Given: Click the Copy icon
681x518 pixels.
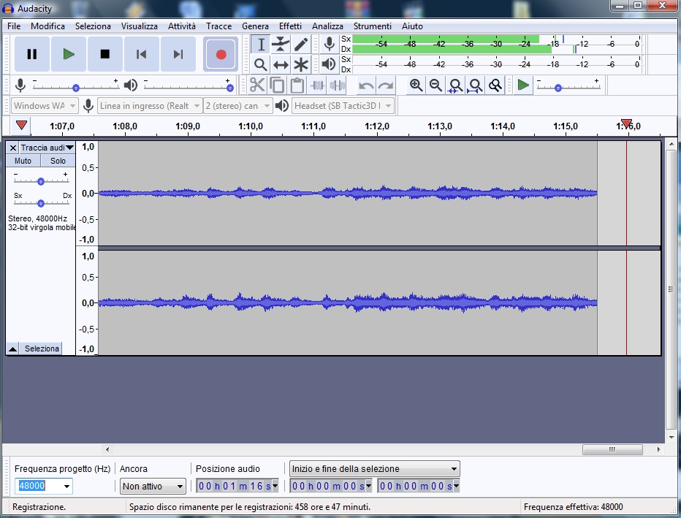Looking at the screenshot, I should click(x=277, y=85).
